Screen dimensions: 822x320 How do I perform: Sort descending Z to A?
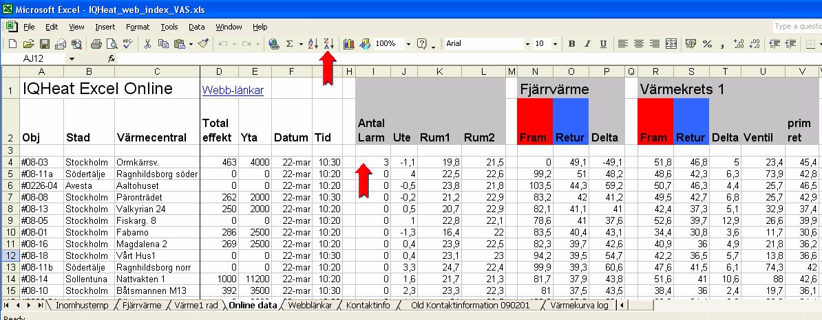point(328,44)
